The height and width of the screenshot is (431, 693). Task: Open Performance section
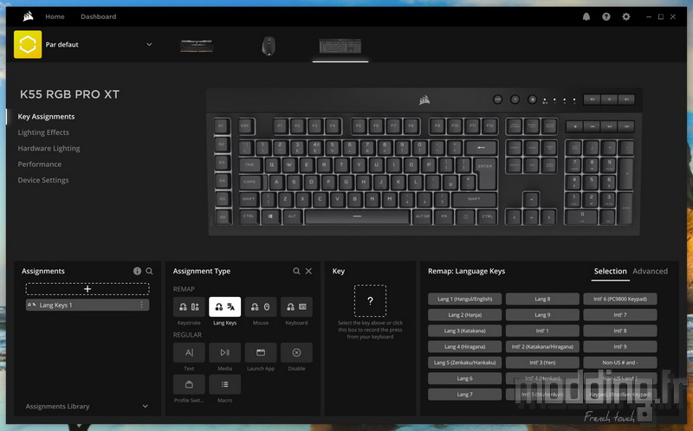(39, 164)
